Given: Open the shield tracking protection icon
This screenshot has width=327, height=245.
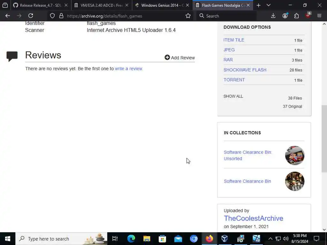Looking at the screenshot, I should 52,16.
